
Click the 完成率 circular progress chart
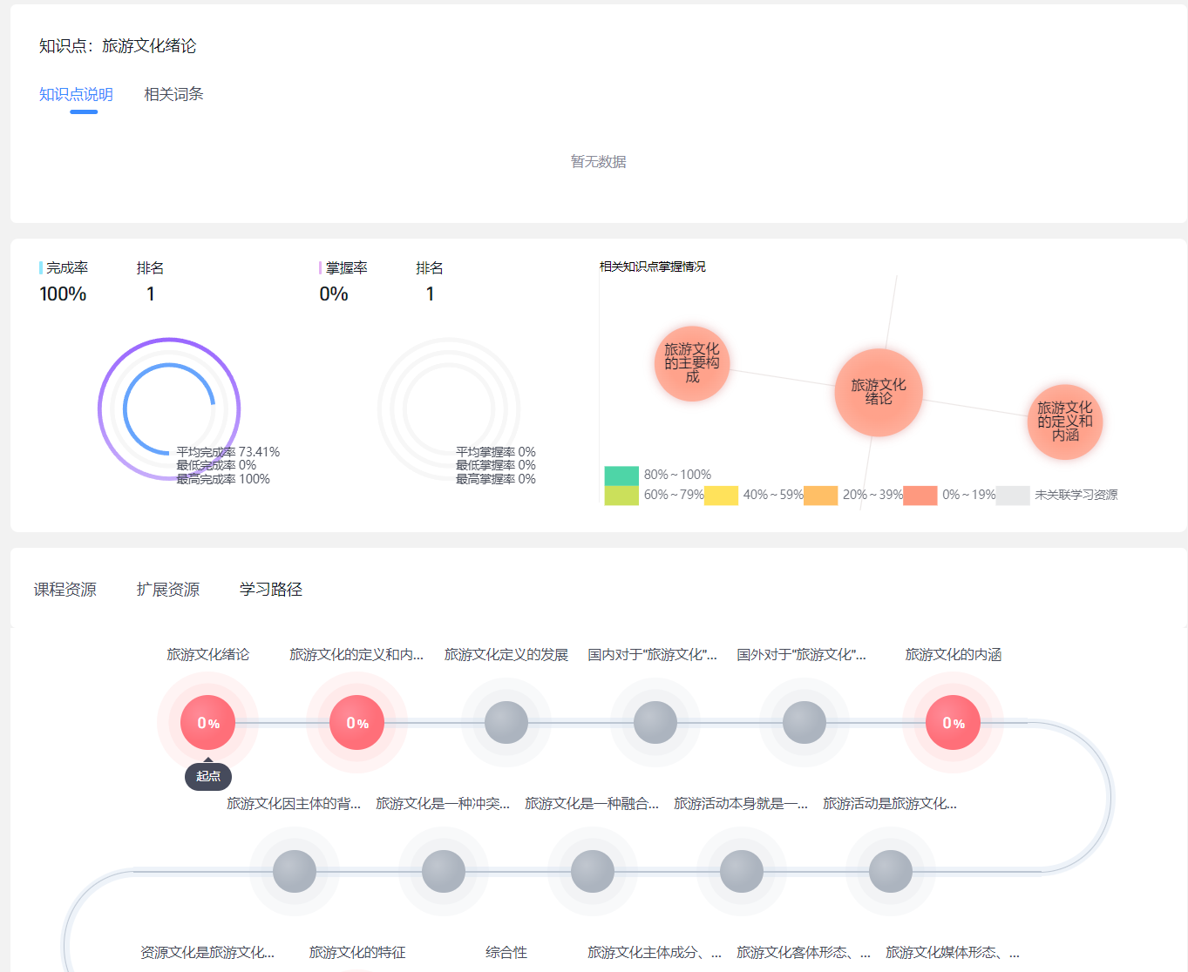coord(169,408)
